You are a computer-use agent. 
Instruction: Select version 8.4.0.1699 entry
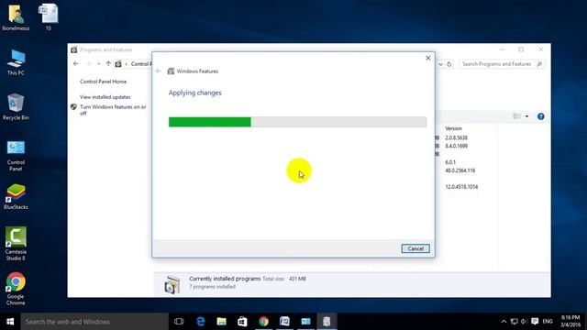[456, 146]
